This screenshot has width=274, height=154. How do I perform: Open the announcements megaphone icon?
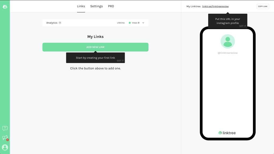[5, 138]
